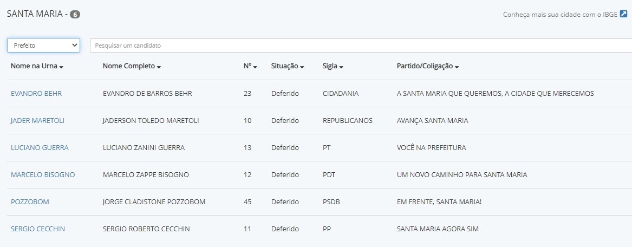The height and width of the screenshot is (247, 632).
Task: Open candidate POZZOBOM link
Action: (30, 201)
